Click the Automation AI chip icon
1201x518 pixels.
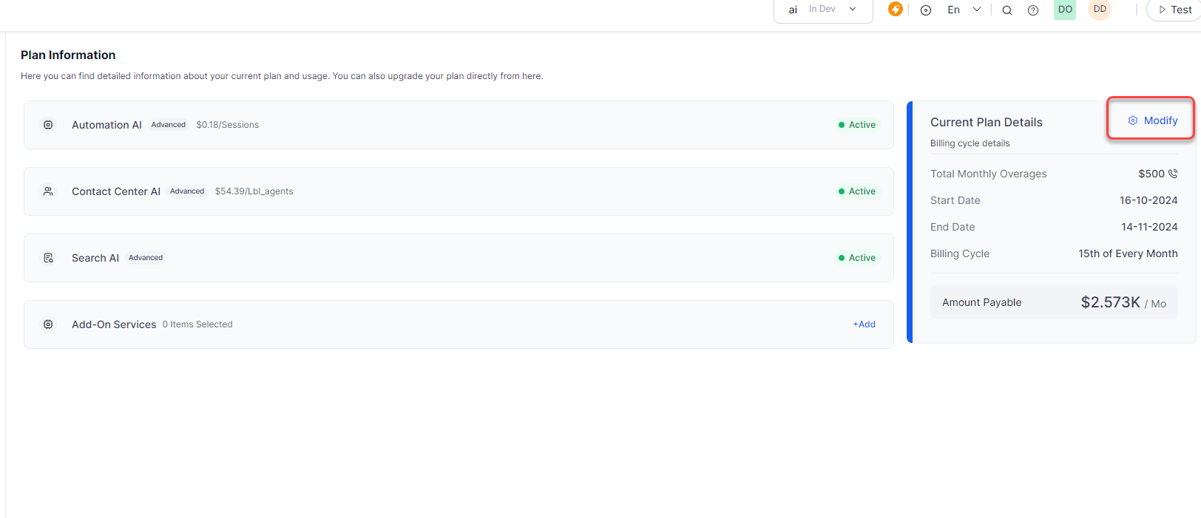click(48, 125)
